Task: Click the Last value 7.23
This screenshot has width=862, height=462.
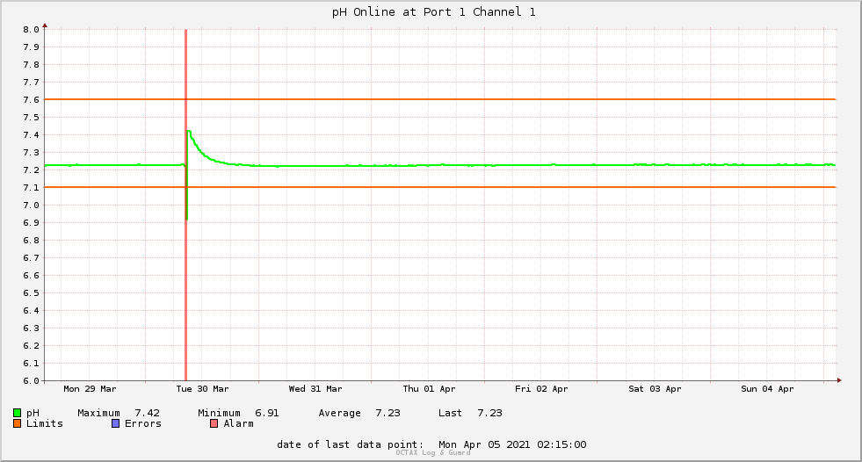Action: pyautogui.click(x=489, y=413)
